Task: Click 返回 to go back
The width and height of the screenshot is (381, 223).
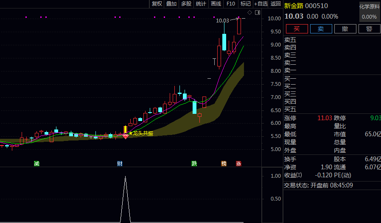Action: [275, 4]
